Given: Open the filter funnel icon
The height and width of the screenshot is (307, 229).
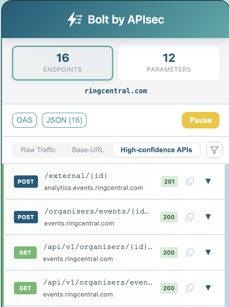Looking at the screenshot, I should (214, 150).
